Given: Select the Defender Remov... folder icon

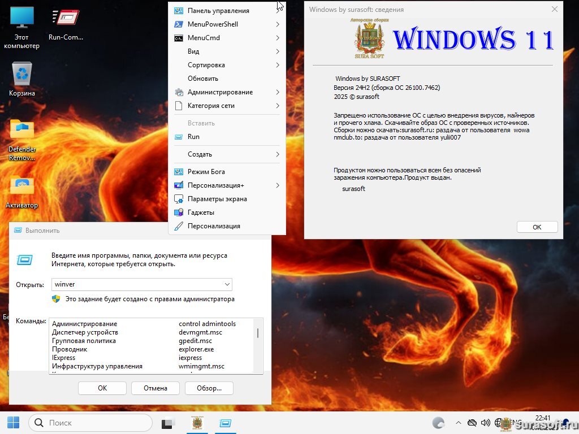Looking at the screenshot, I should point(22,140).
